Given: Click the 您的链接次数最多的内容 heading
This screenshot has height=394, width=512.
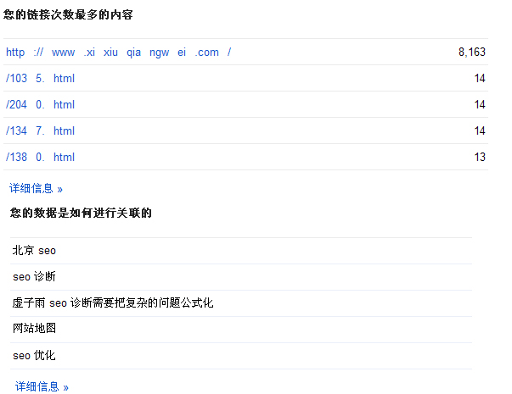Looking at the screenshot, I should [x=67, y=15].
